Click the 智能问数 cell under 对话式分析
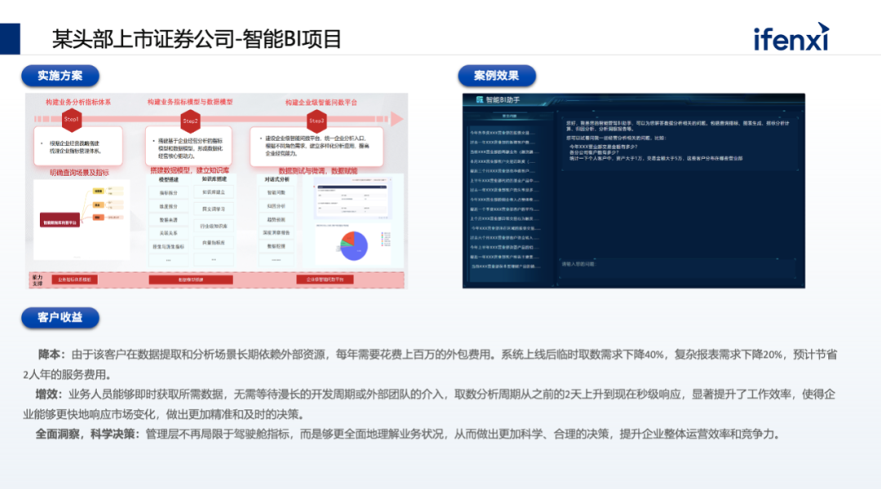 coord(276,192)
